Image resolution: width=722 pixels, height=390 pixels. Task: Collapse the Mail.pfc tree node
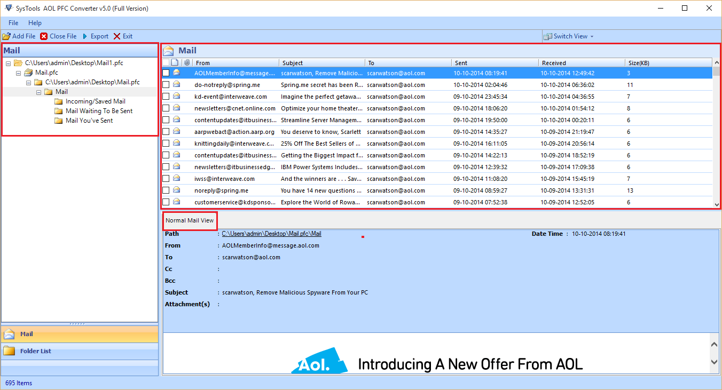(18, 72)
